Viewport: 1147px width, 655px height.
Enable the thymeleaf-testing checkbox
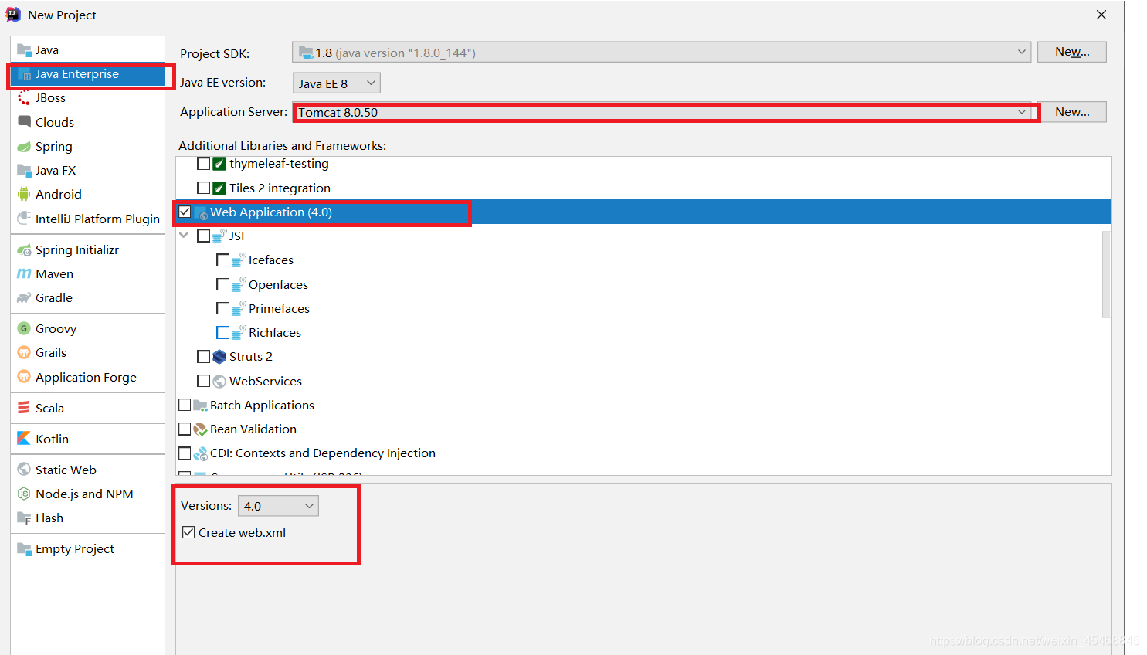click(204, 164)
